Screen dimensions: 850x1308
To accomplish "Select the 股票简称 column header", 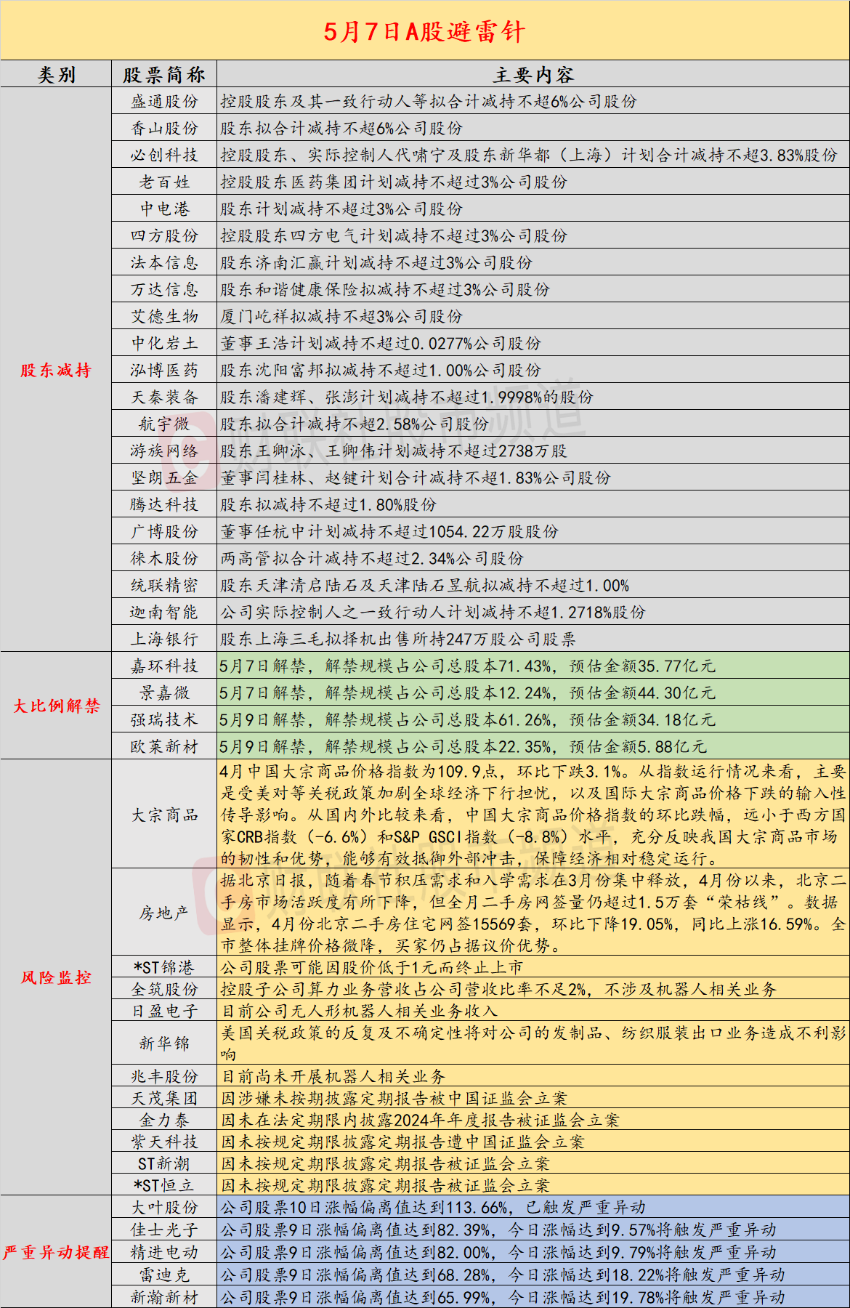I will click(164, 75).
